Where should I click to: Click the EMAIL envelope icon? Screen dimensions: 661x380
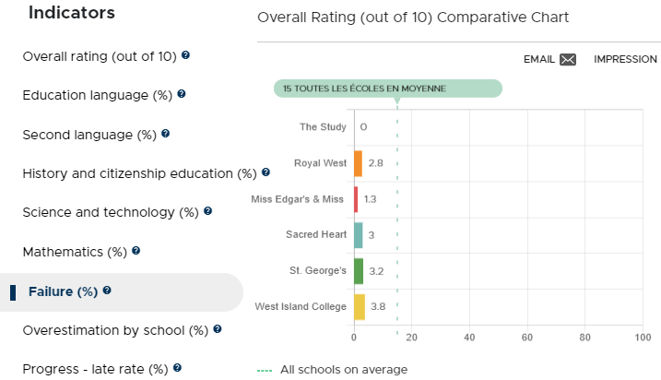pos(568,59)
